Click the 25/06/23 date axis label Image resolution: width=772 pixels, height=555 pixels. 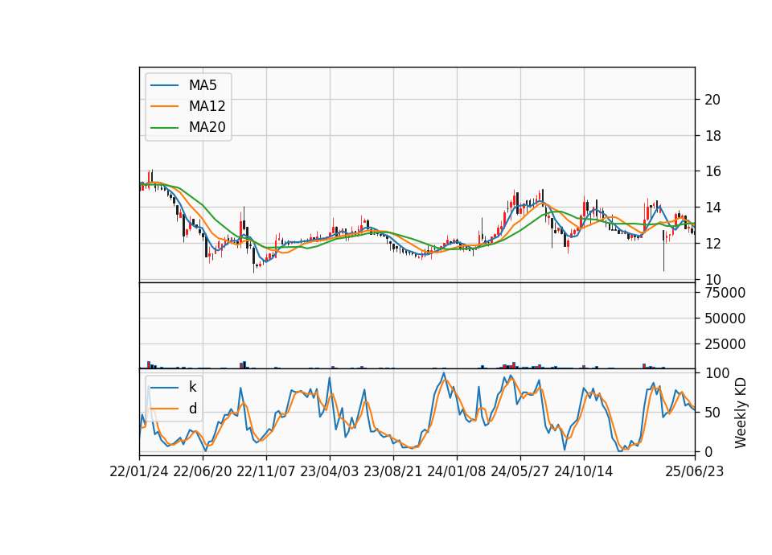tap(695, 471)
